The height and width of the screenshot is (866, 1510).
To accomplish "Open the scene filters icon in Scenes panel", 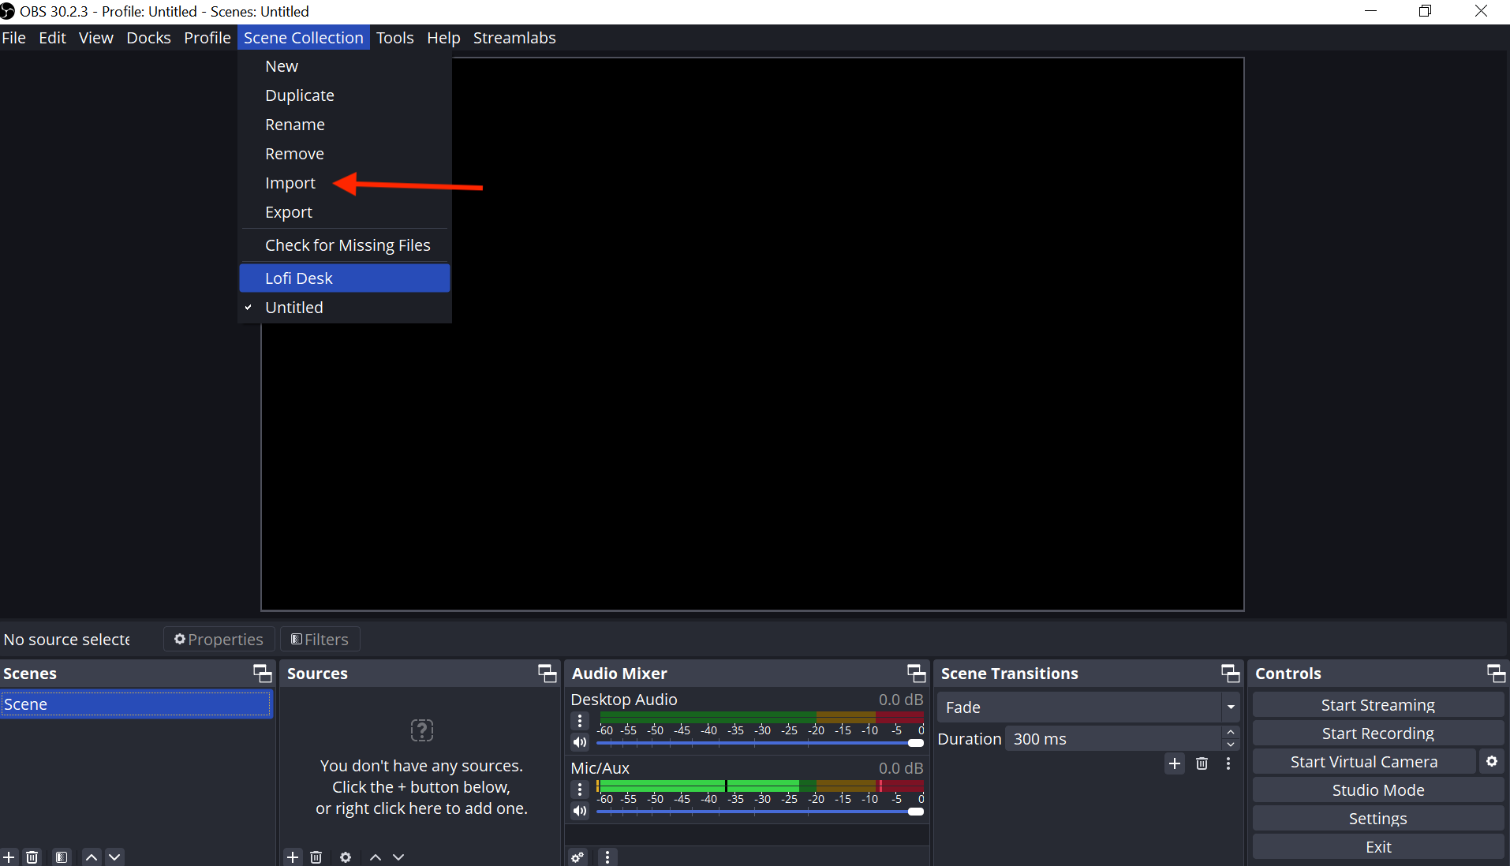I will pos(62,857).
